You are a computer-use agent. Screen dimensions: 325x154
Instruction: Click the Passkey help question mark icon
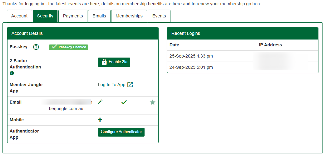tap(36, 47)
